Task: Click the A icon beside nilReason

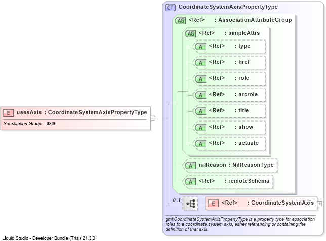Action: [x=190, y=166]
